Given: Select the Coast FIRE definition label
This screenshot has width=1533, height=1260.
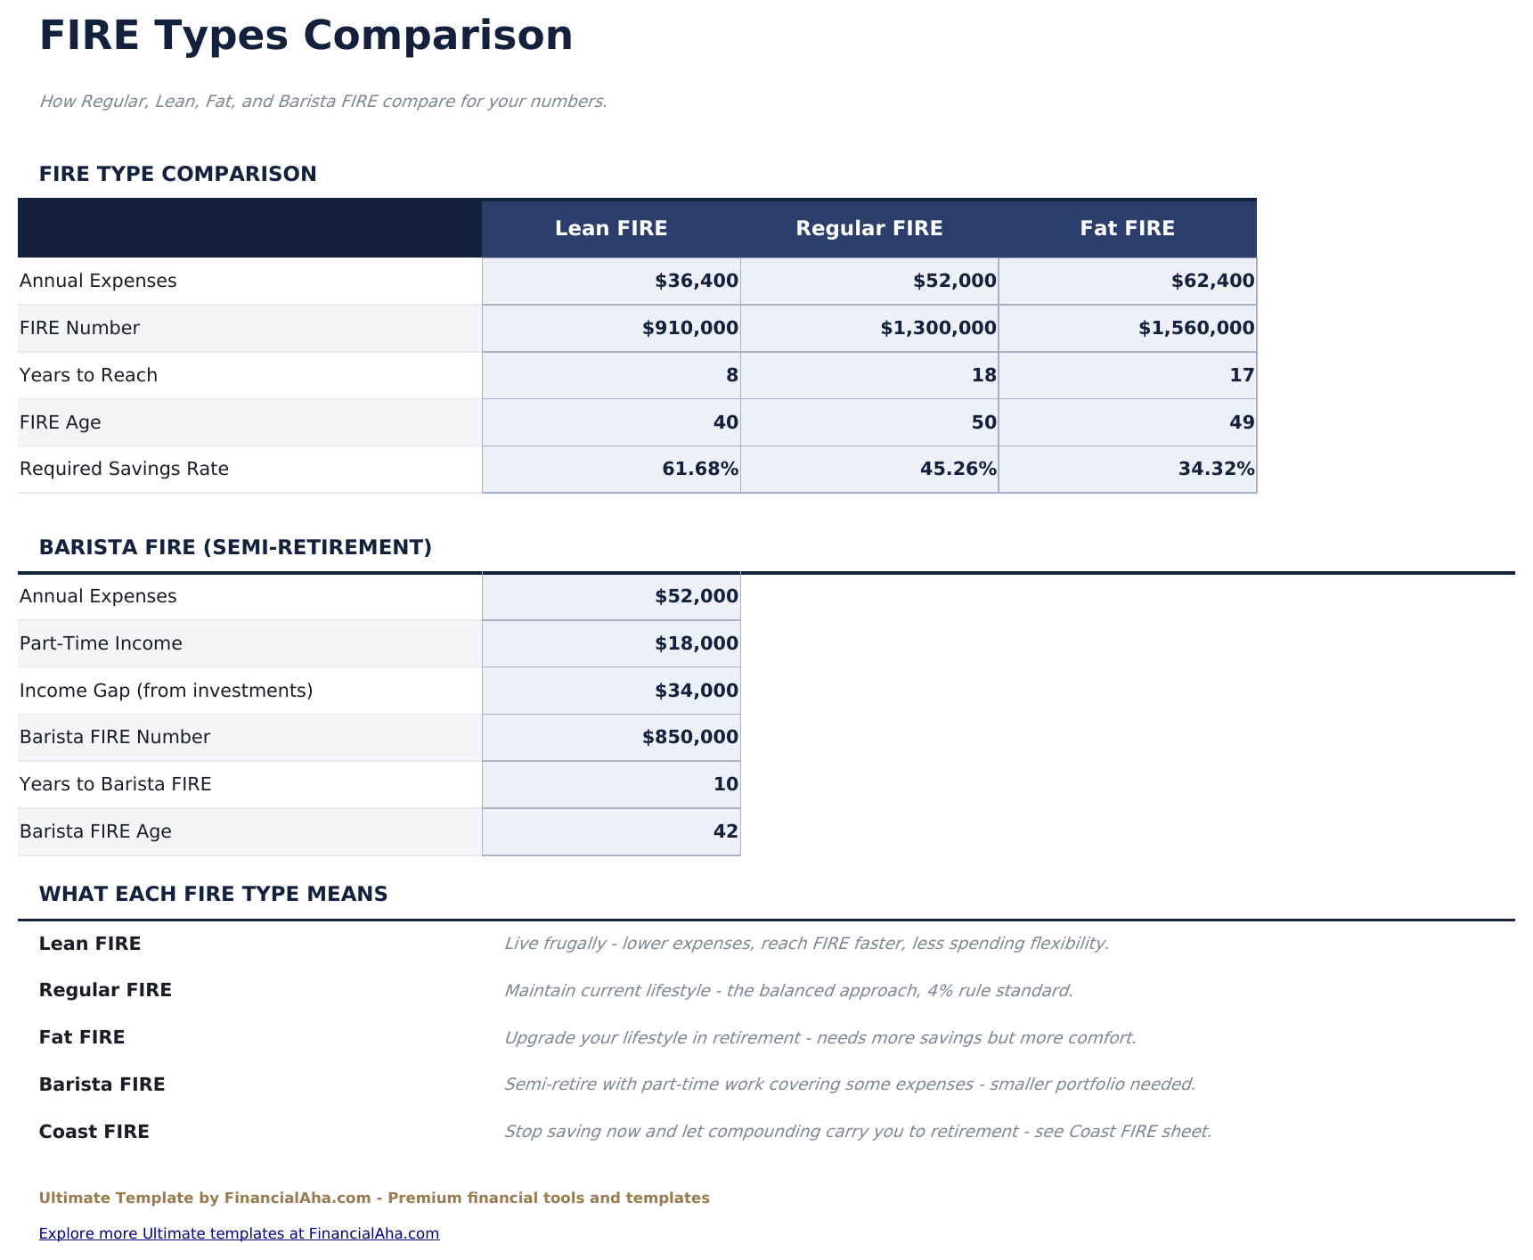Looking at the screenshot, I should (x=94, y=1132).
